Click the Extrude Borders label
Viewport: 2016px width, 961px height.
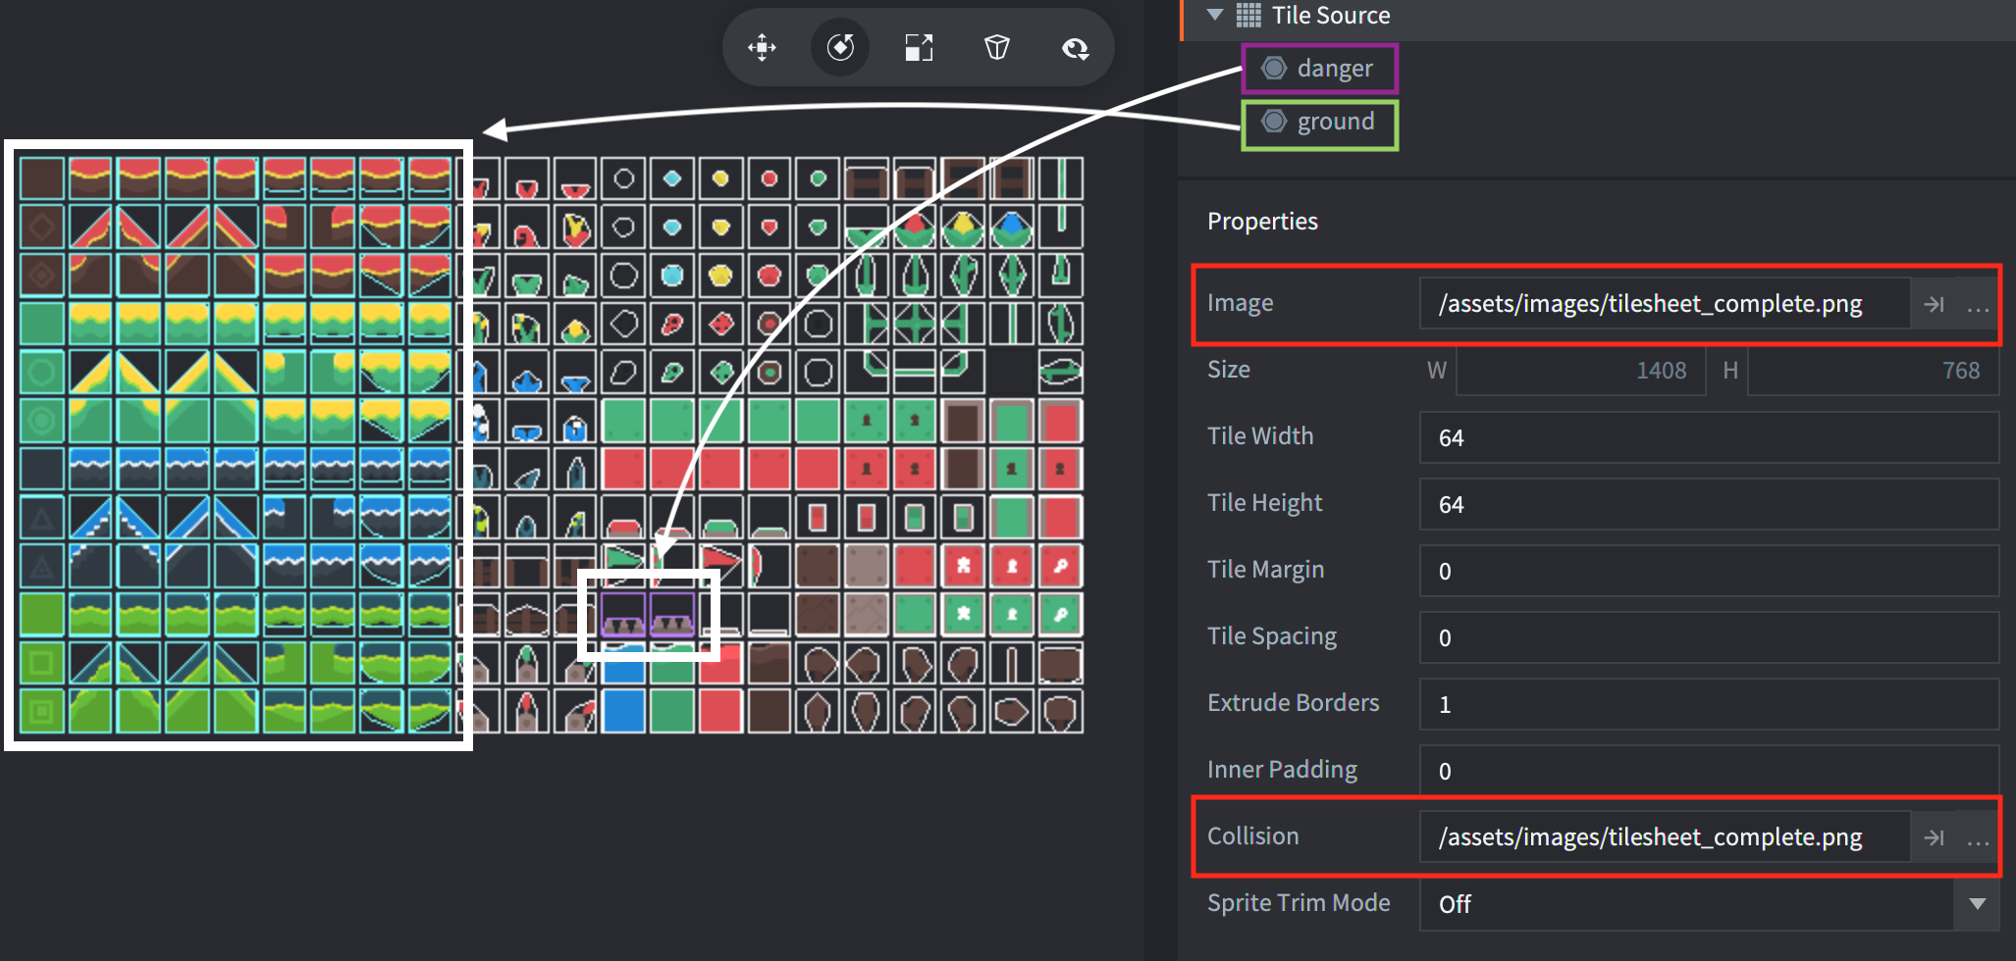click(x=1293, y=702)
